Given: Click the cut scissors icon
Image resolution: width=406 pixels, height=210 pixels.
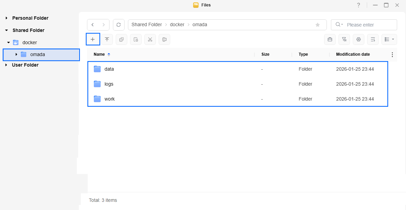Looking at the screenshot, I should click(150, 39).
